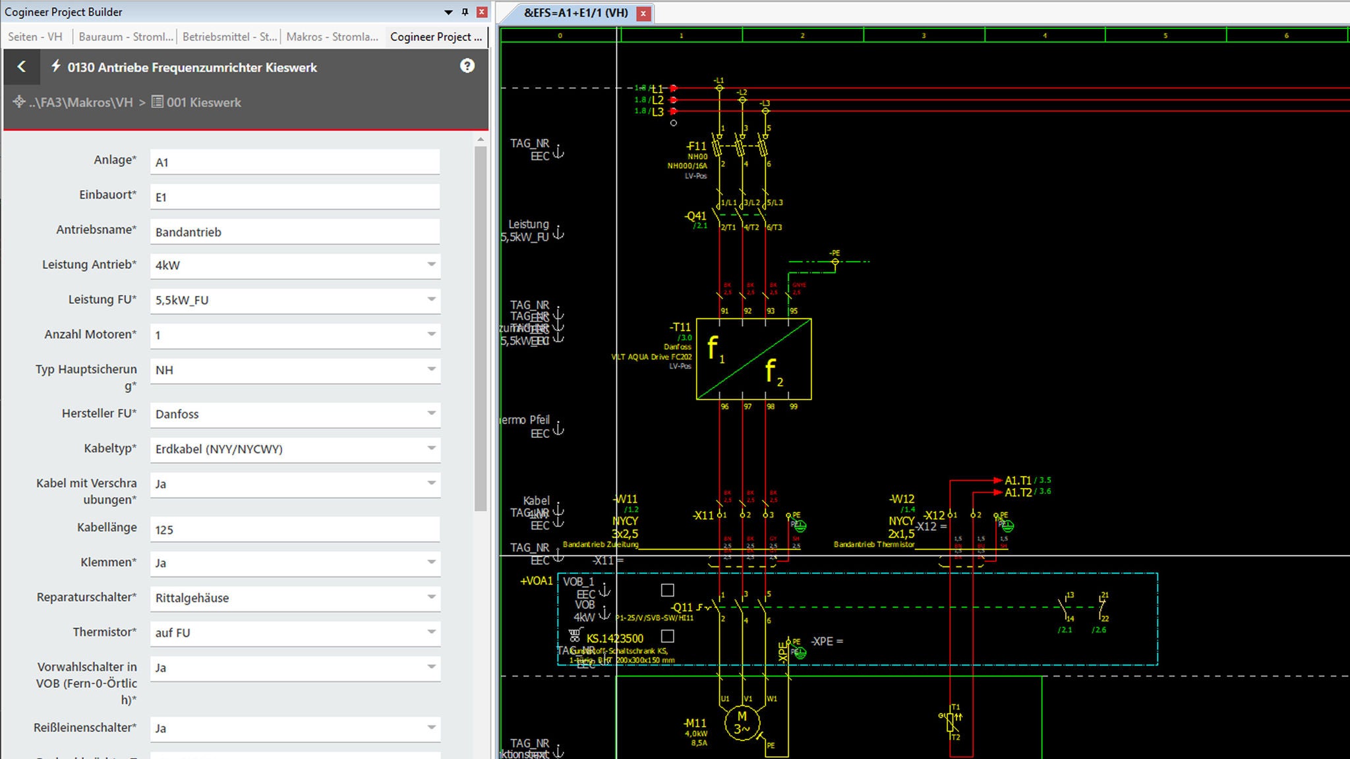Open the Kabeltyp dropdown showing Erdkabel (NYY/NYCWY)
This screenshot has width=1350, height=759.
tap(431, 450)
